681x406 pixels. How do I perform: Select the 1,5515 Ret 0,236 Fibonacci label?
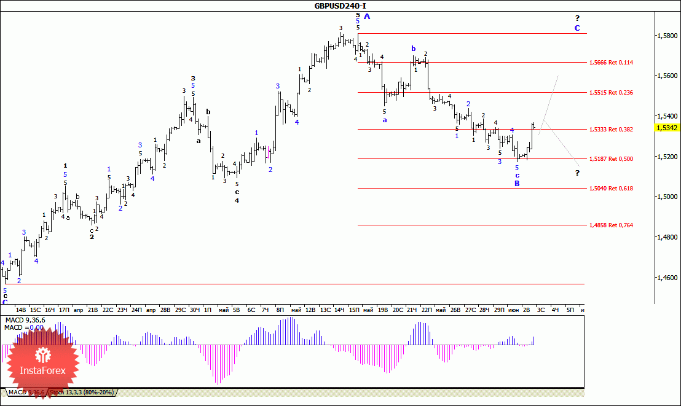[x=611, y=93]
